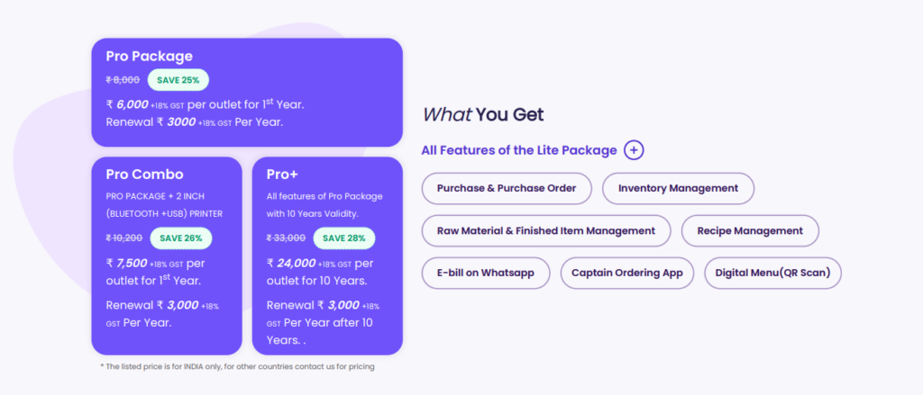Choose the Inventory Management feature pill

click(x=678, y=188)
